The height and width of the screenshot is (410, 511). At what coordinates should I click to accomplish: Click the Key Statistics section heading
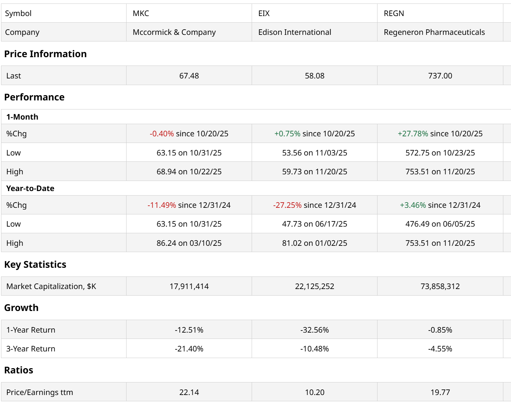[35, 265]
